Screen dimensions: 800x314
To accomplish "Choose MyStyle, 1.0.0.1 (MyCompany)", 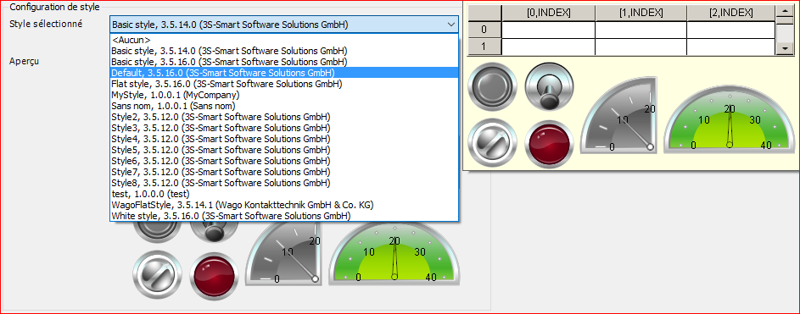I will (x=284, y=95).
